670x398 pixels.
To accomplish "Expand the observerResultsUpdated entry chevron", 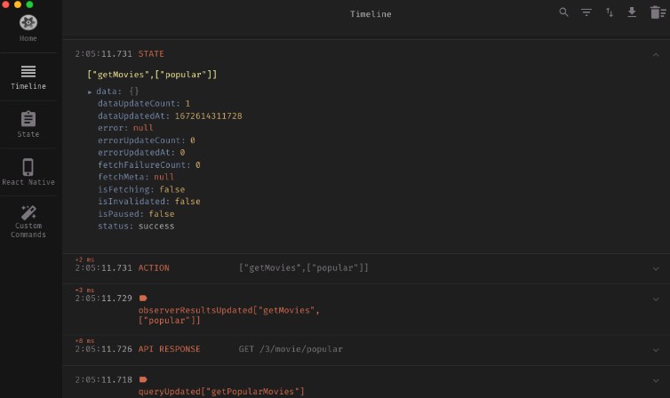I will [x=656, y=298].
